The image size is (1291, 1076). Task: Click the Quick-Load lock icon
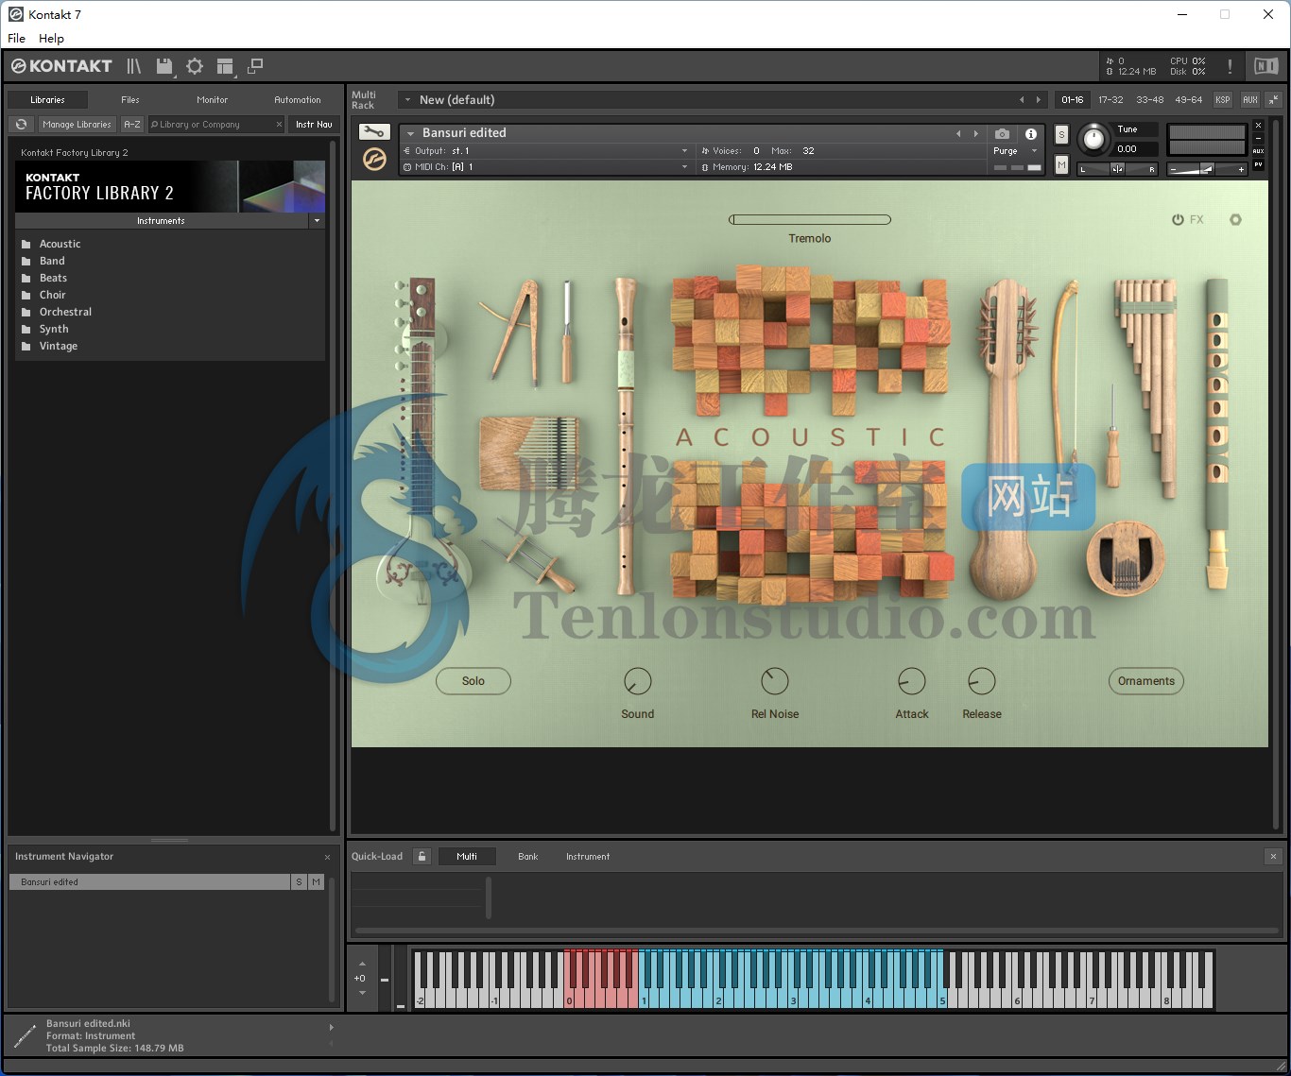tap(422, 856)
